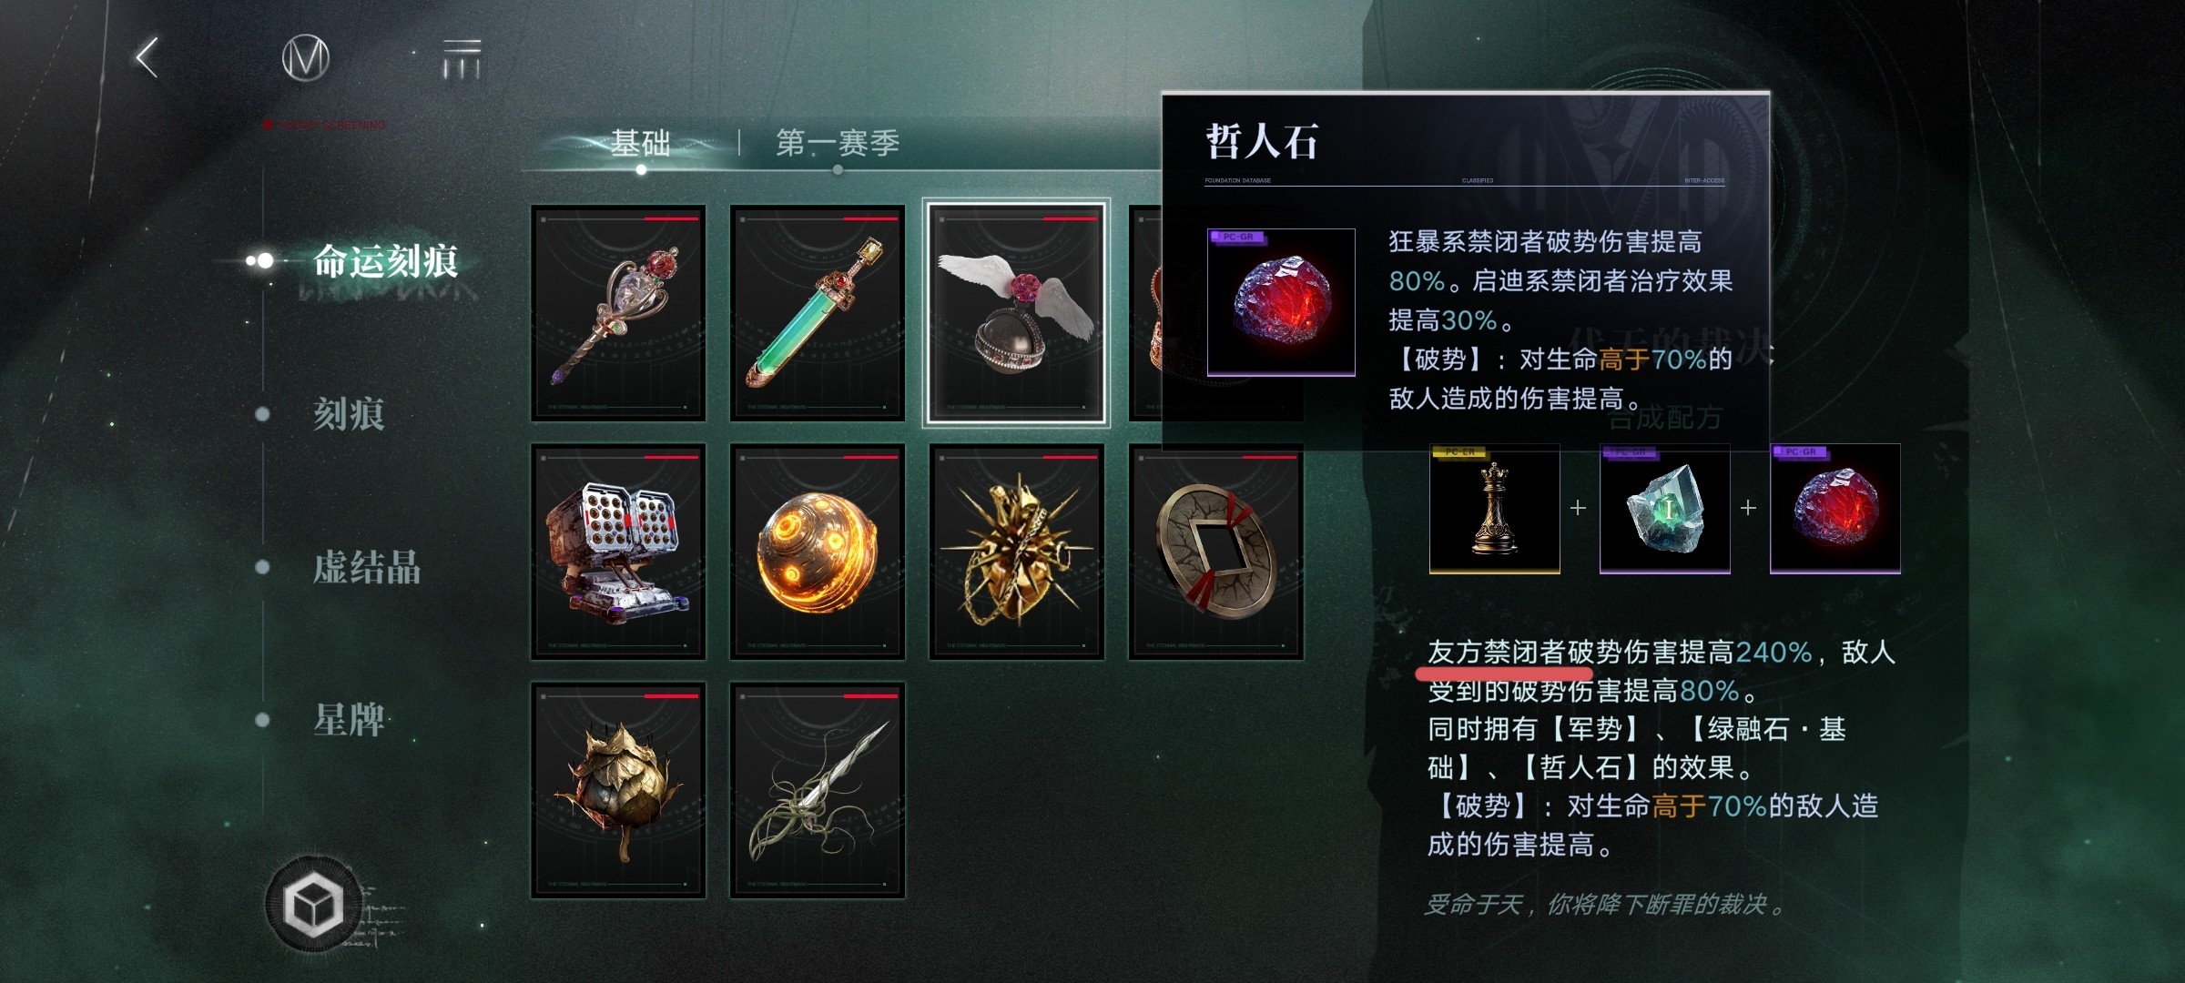Open the 刻痕 category
The image size is (2185, 983).
[349, 414]
